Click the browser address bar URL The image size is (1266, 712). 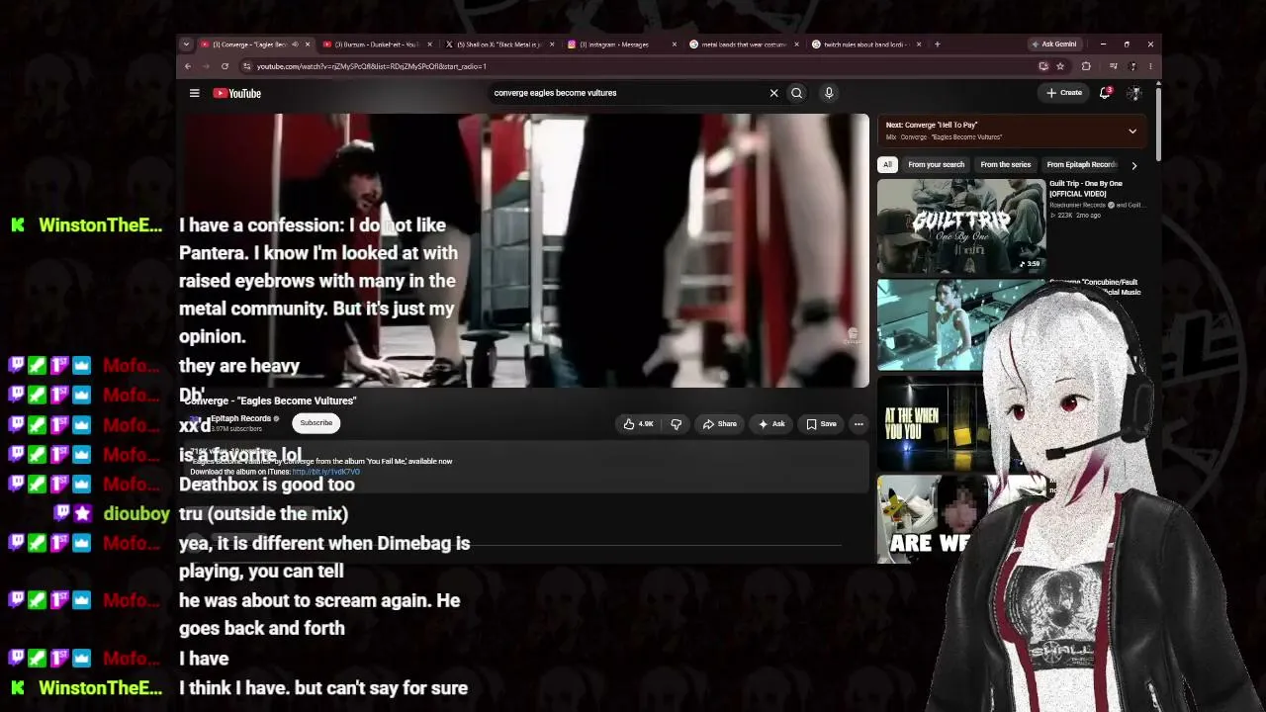pyautogui.click(x=371, y=66)
